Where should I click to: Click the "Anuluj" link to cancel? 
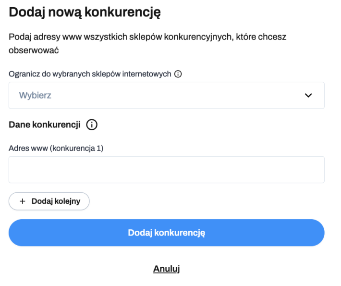coord(166,269)
